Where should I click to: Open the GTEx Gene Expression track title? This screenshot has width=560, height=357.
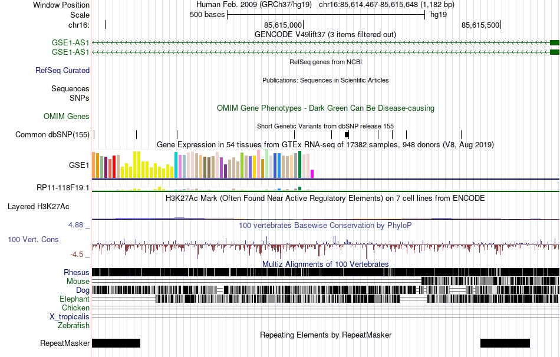(325, 144)
